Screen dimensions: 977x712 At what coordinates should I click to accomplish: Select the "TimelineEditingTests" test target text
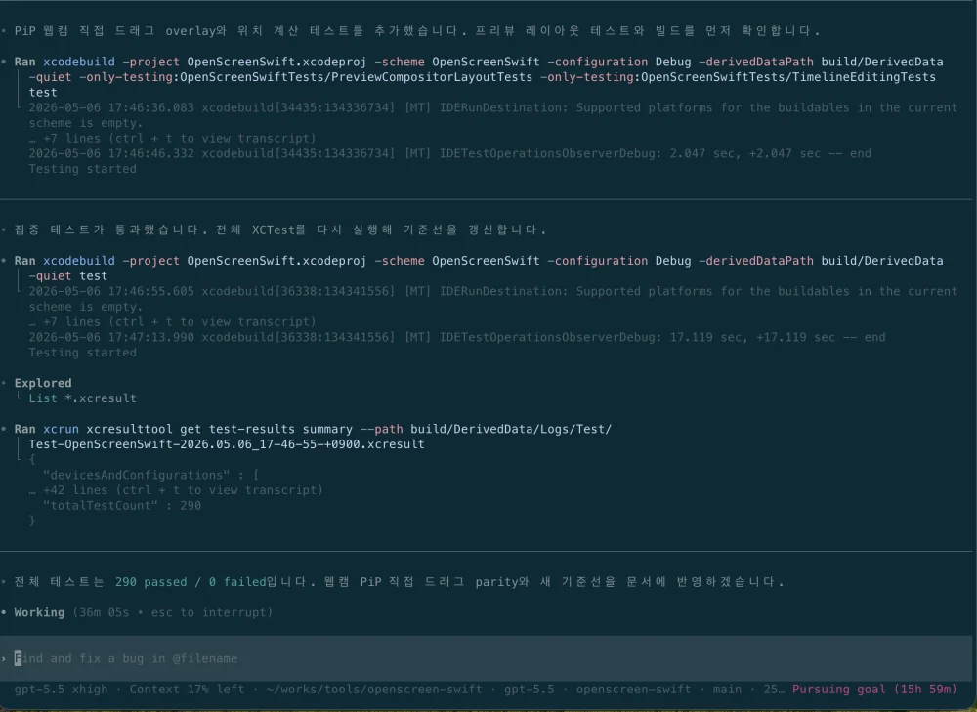click(864, 77)
